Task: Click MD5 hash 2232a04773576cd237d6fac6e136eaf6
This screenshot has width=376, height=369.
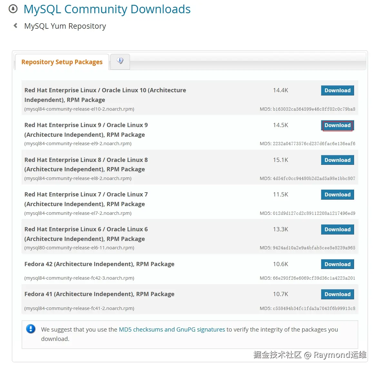Action: [x=314, y=144]
